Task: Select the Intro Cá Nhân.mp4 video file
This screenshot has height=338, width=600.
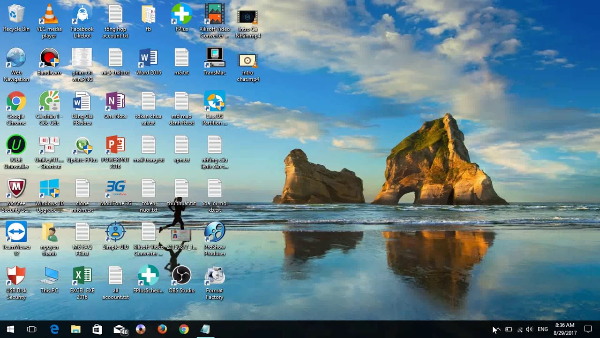Action: pyautogui.click(x=247, y=21)
